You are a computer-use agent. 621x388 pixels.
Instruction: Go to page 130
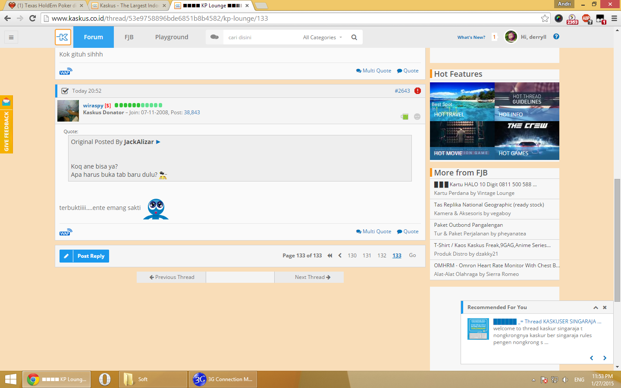pyautogui.click(x=352, y=256)
